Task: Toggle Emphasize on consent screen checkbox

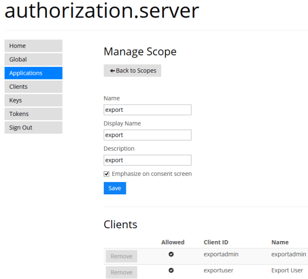Action: point(107,174)
